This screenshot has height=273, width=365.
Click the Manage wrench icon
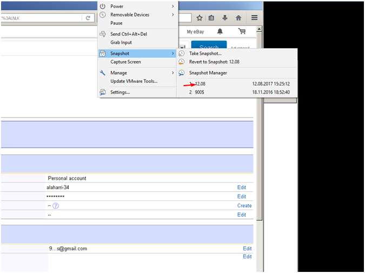[x=103, y=73]
